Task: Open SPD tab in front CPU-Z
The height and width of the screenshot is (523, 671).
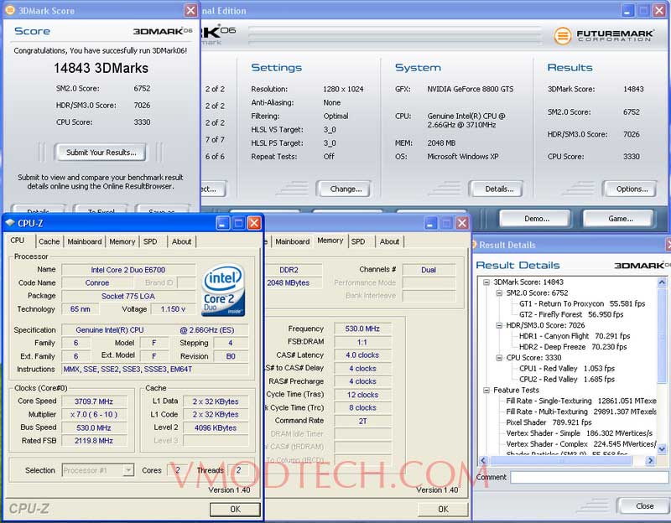Action: tap(150, 241)
